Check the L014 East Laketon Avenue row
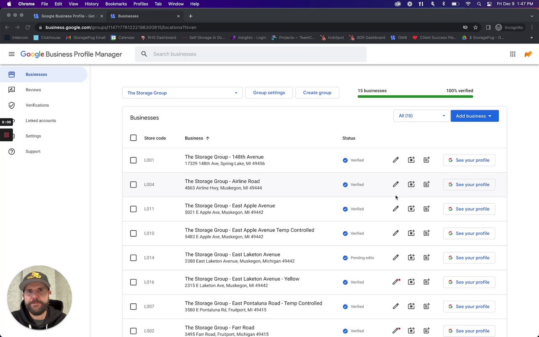The image size is (539, 337). pyautogui.click(x=133, y=258)
